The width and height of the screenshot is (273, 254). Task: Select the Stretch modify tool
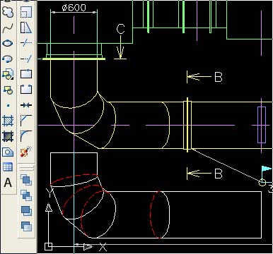(26, 28)
